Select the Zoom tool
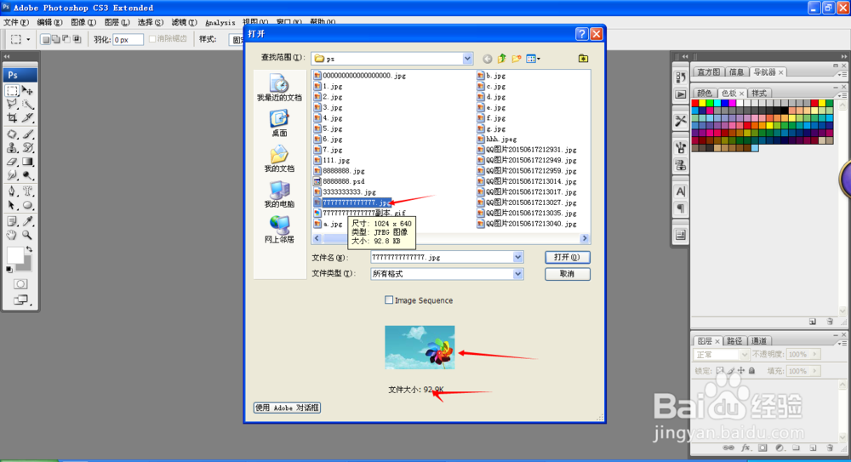The image size is (851, 462). click(28, 235)
